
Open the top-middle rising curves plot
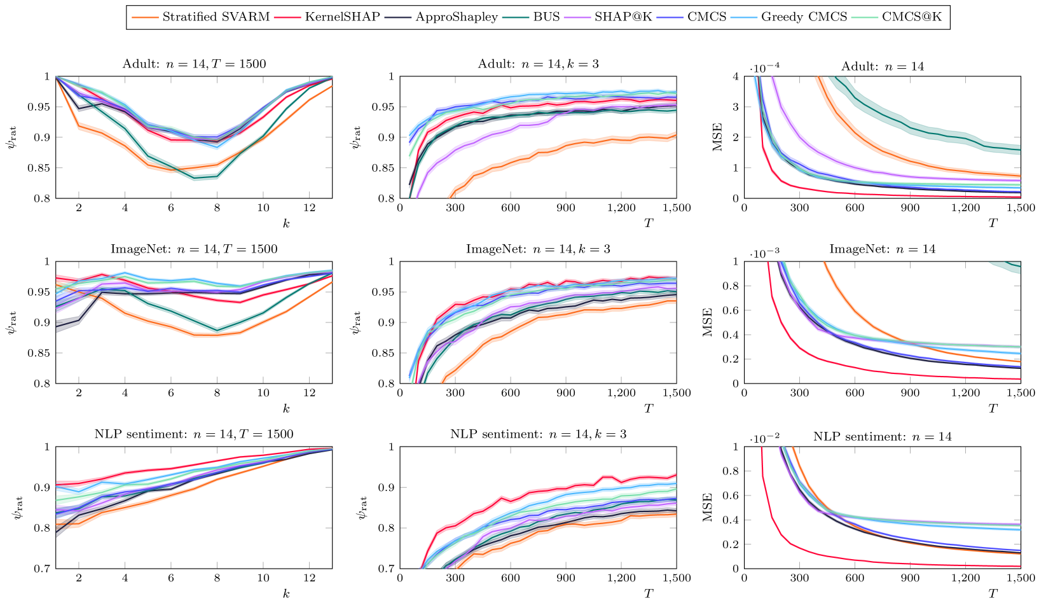point(542,137)
